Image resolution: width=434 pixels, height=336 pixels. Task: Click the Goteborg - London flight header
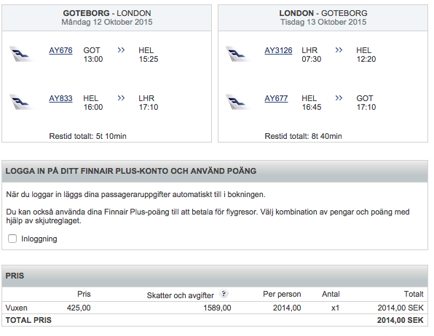(106, 17)
